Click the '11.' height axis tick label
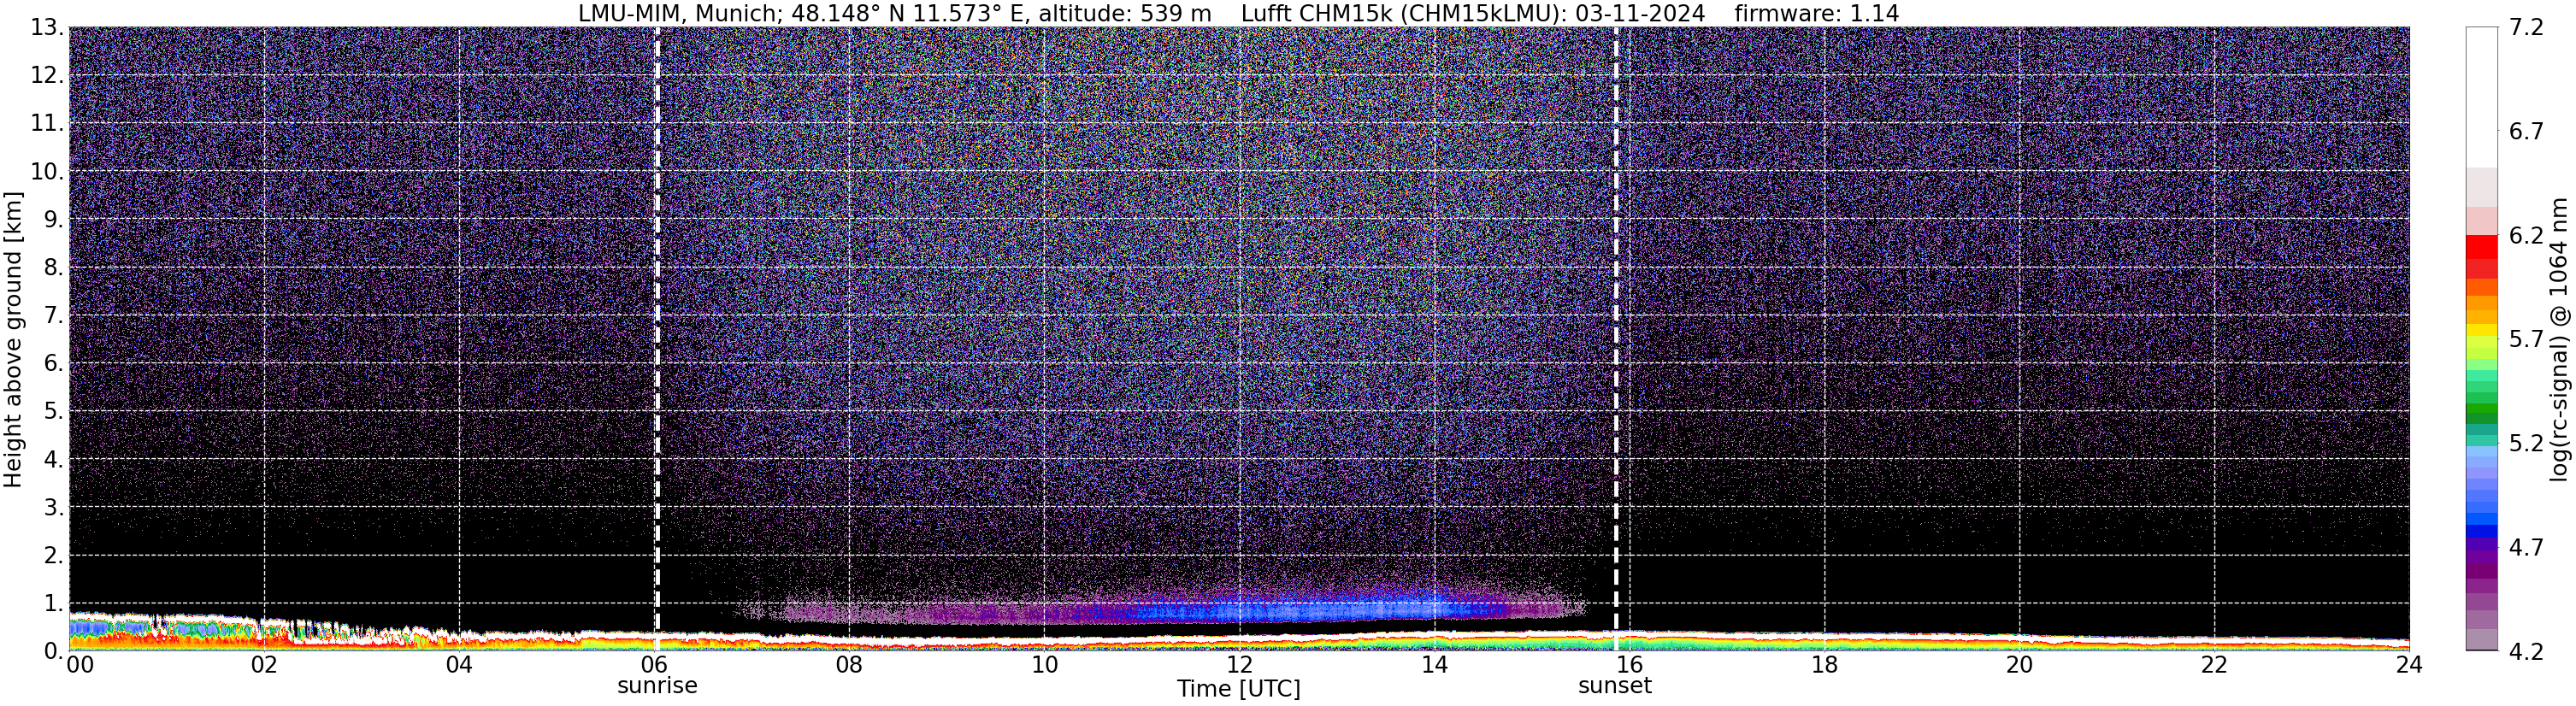 (x=48, y=123)
